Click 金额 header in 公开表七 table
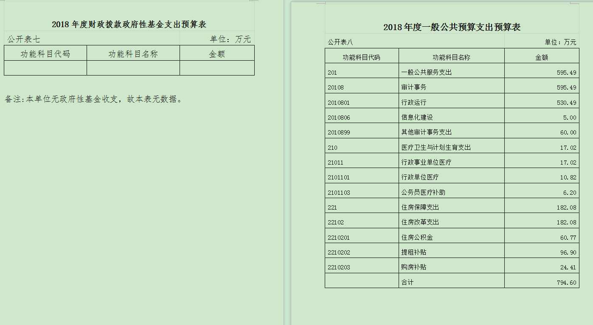 point(217,54)
